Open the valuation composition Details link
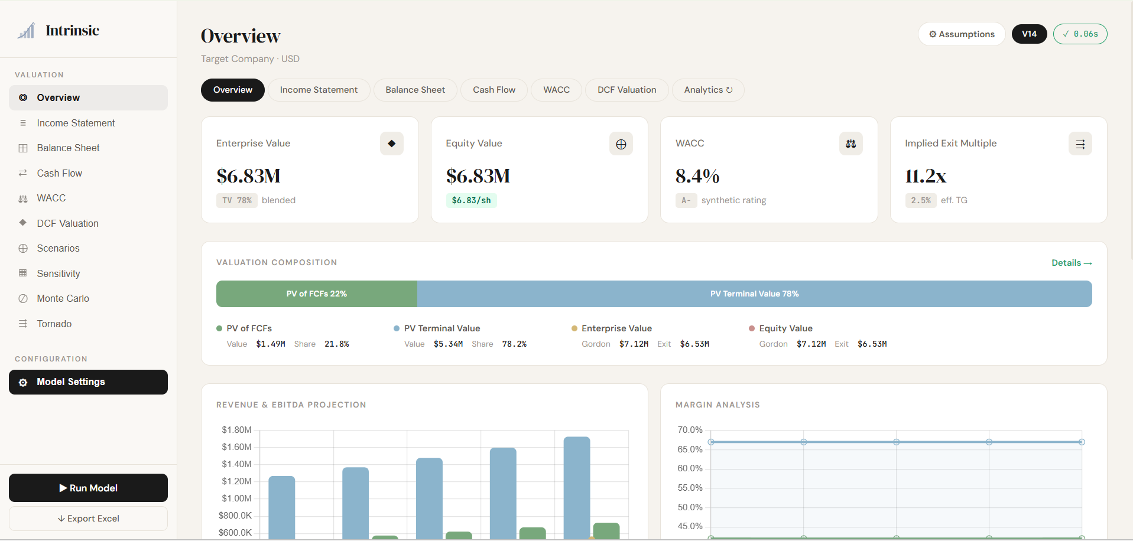The height and width of the screenshot is (541, 1133). [1072, 263]
